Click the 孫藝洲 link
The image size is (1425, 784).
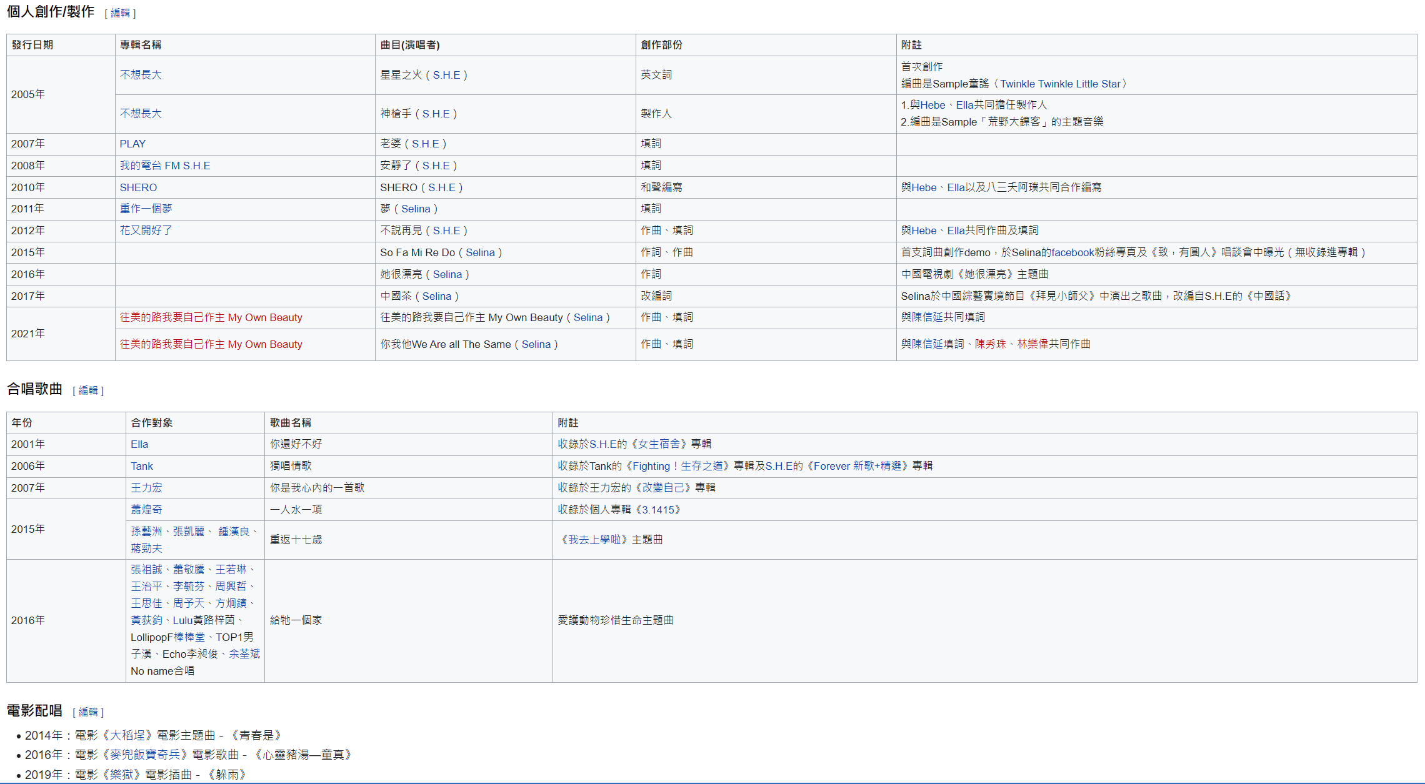click(x=146, y=532)
